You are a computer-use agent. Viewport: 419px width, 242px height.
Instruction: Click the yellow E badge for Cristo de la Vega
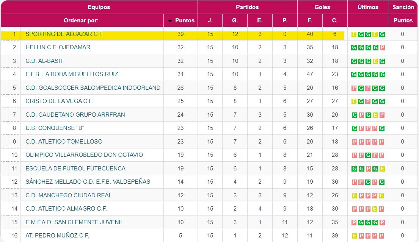pyautogui.click(x=354, y=101)
